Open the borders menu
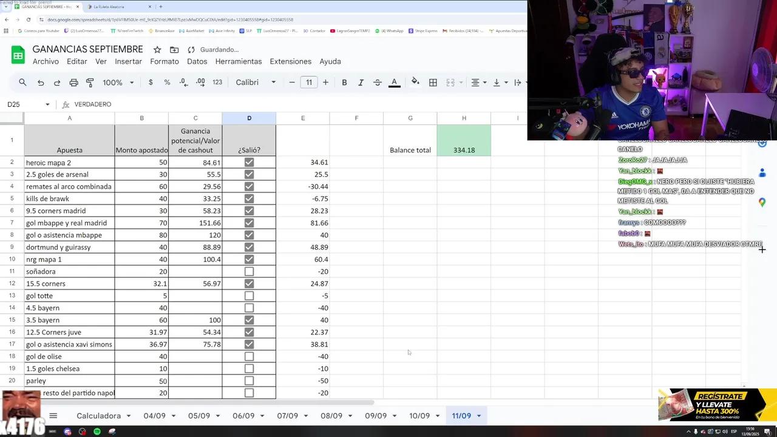Image resolution: width=777 pixels, height=437 pixels. [433, 83]
